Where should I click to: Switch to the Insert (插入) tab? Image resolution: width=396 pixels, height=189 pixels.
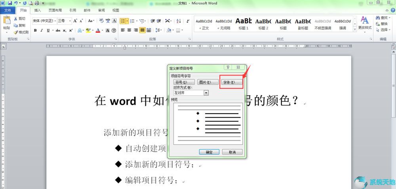pyautogui.click(x=37, y=10)
